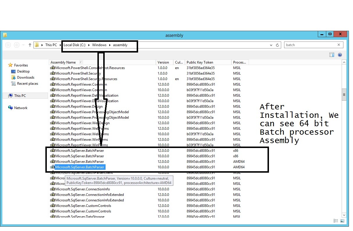Screen dimensions: 353x231
Task: Open Desktop in navigation pane
Action: click(23, 71)
